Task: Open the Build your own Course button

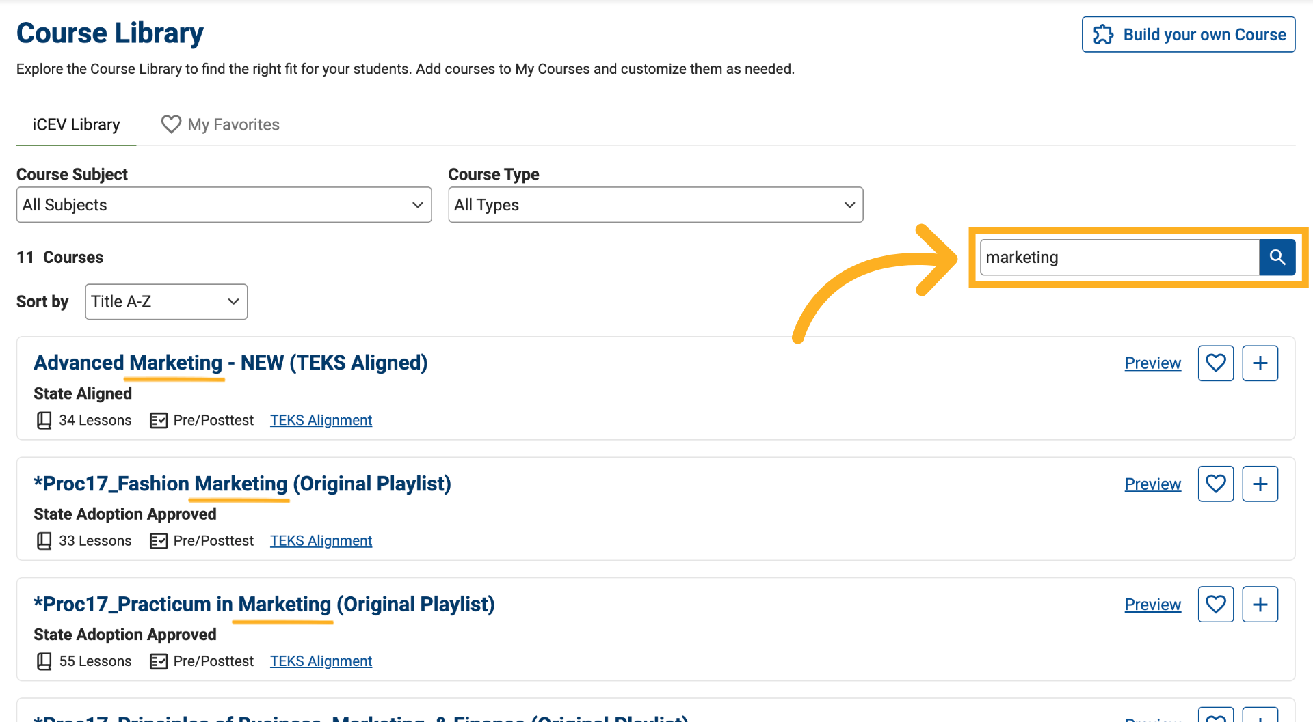Action: [x=1189, y=34]
